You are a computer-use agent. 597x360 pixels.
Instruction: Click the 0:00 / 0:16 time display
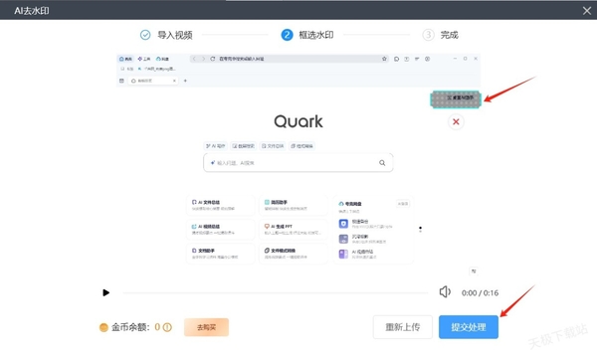coord(480,292)
